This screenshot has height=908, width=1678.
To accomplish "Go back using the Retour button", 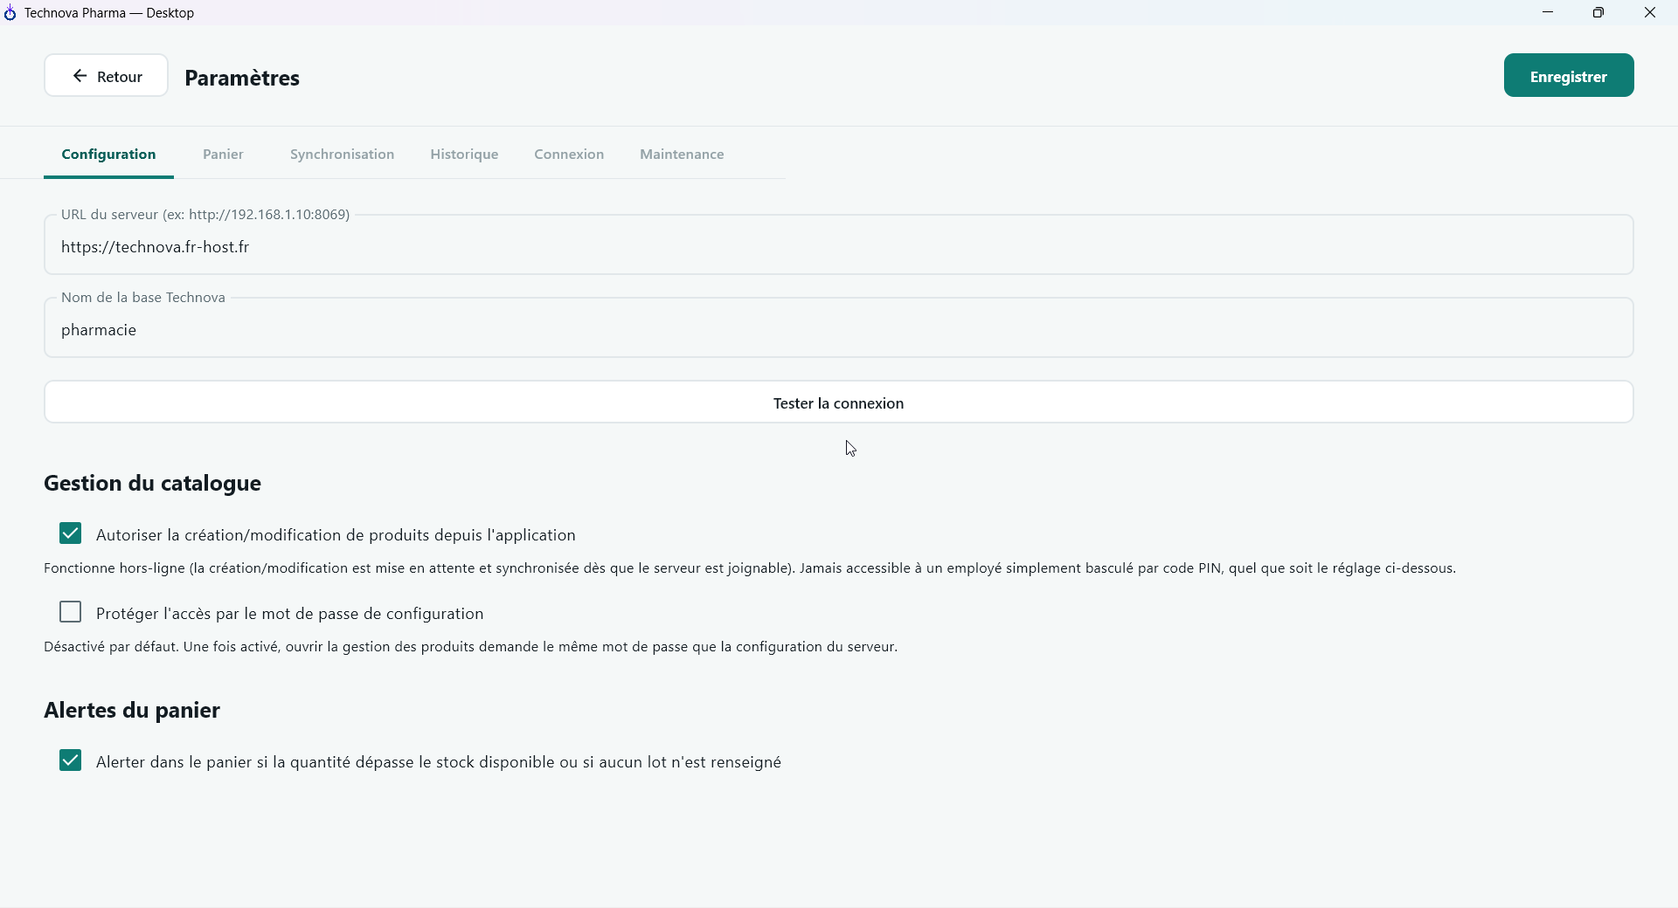I will pos(106,76).
